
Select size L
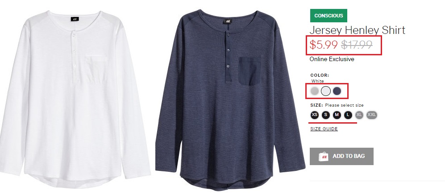click(x=348, y=115)
